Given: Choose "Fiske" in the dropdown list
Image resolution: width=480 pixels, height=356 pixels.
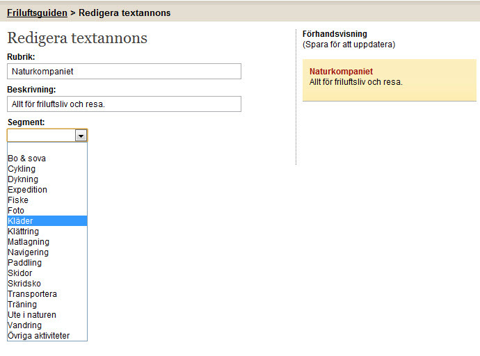Looking at the screenshot, I should (47, 200).
